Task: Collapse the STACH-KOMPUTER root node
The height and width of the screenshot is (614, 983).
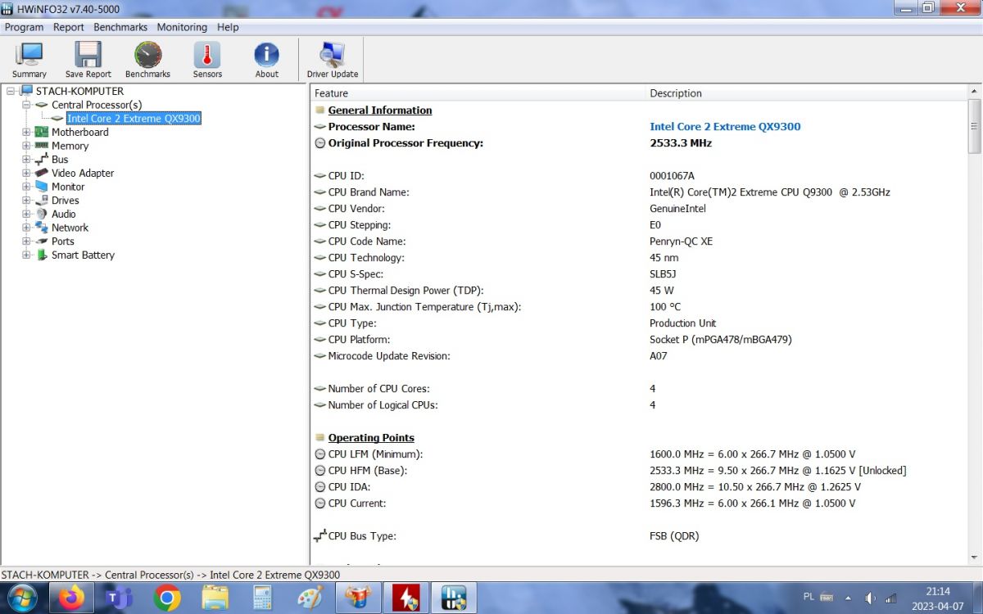Action: (11, 91)
